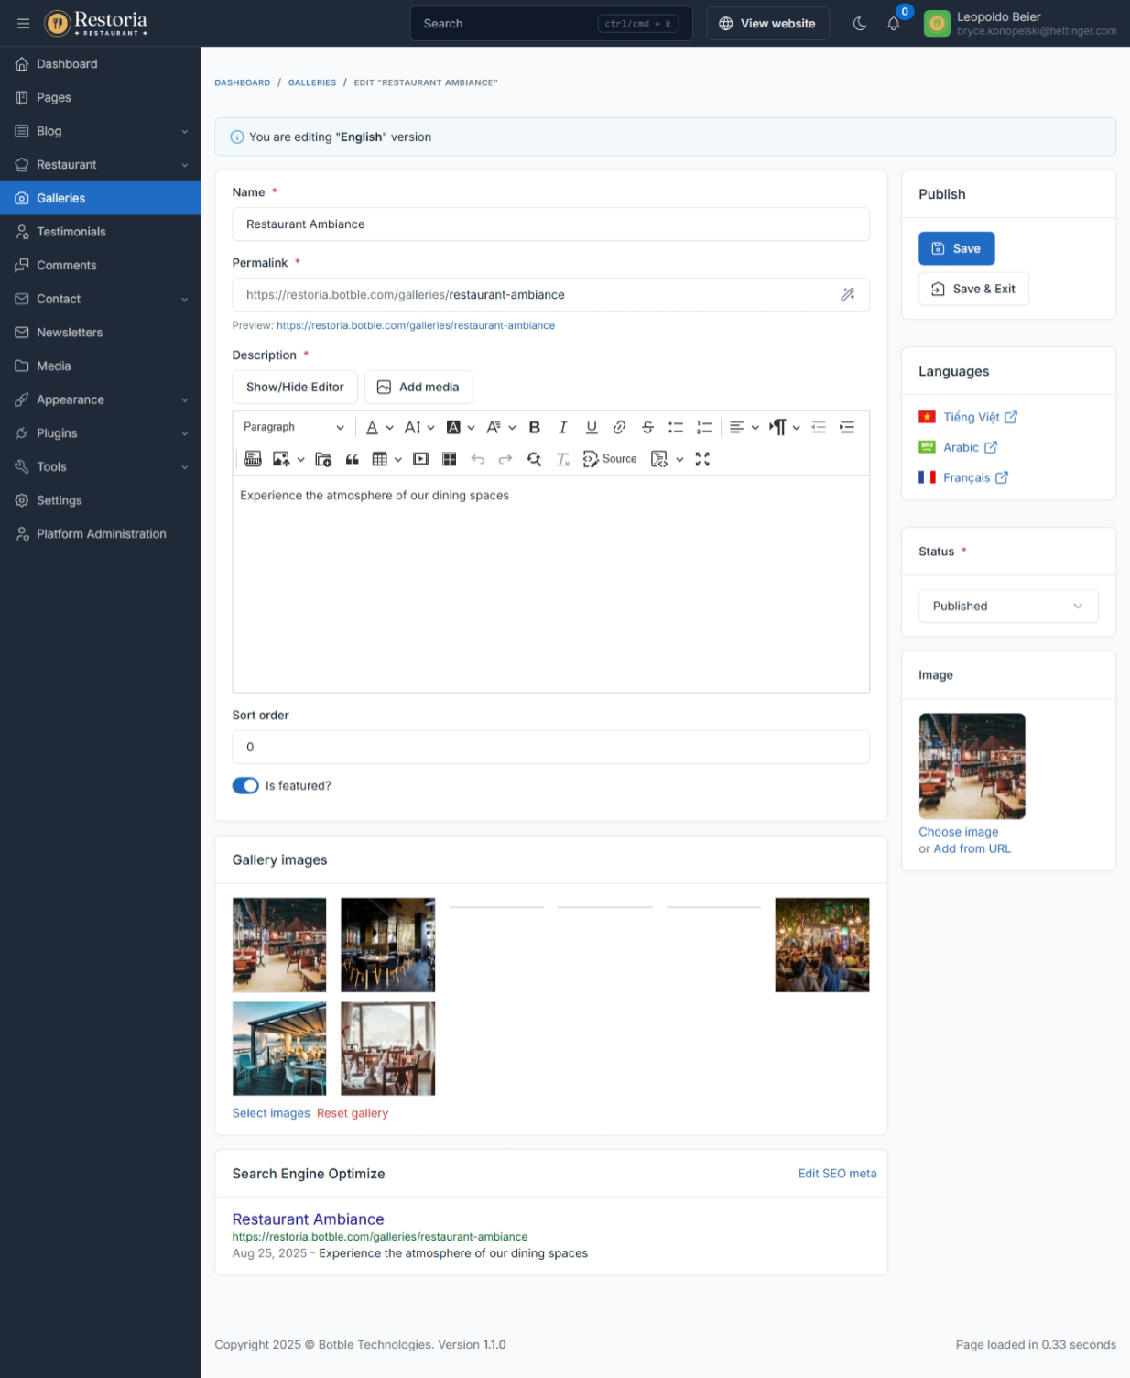This screenshot has width=1130, height=1378.
Task: Toggle the 'Is featured?' switch
Action: click(245, 786)
